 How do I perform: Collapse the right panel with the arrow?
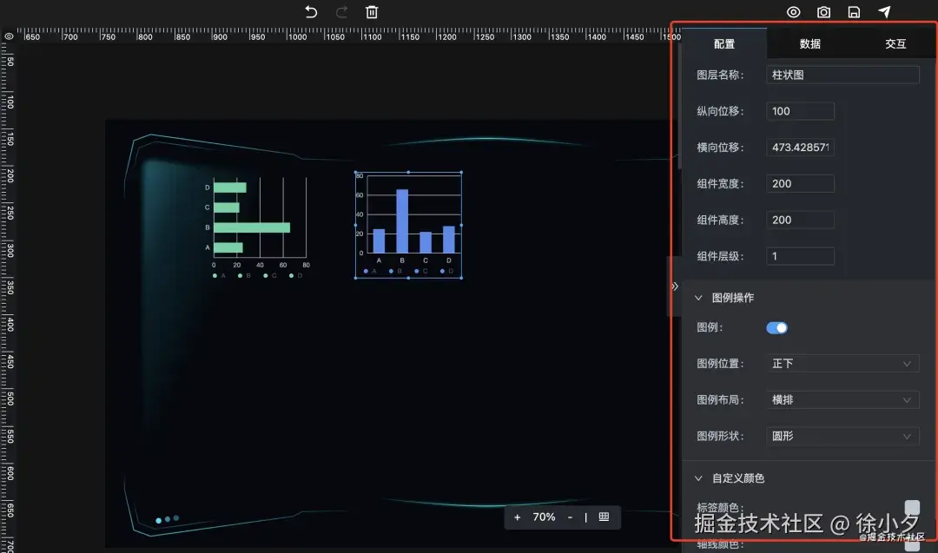(675, 286)
